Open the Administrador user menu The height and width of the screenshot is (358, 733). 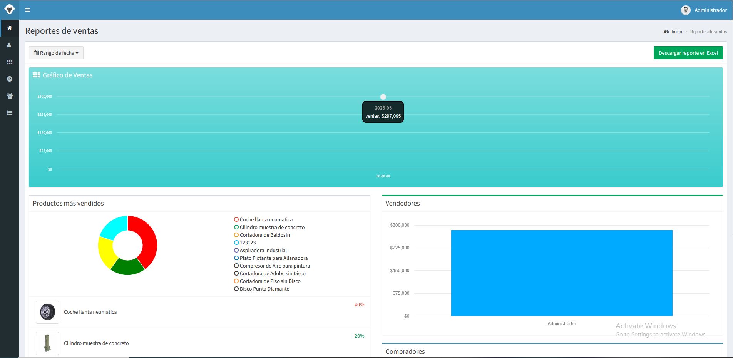(x=704, y=10)
